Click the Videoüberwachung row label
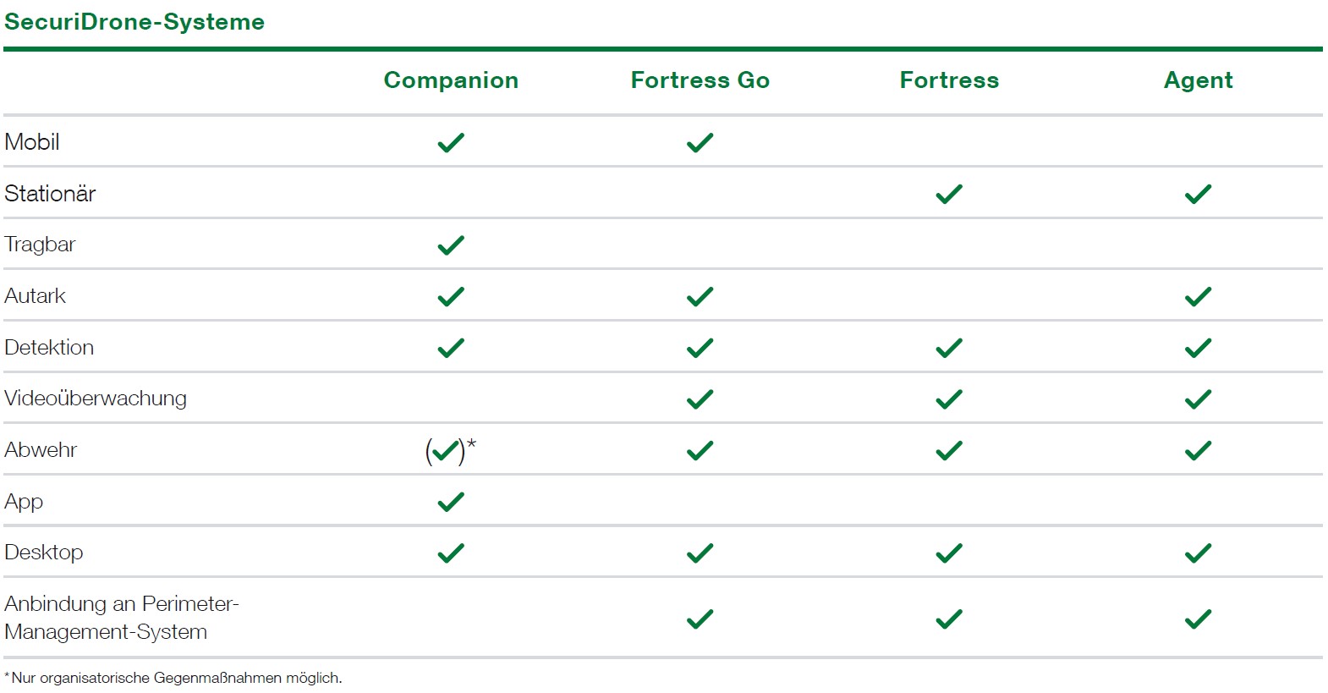The image size is (1328, 693). 96,399
